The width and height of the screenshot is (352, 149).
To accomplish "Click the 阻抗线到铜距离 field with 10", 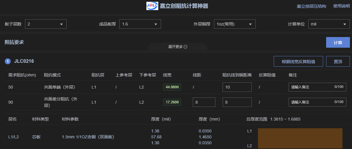I will point(237,87).
